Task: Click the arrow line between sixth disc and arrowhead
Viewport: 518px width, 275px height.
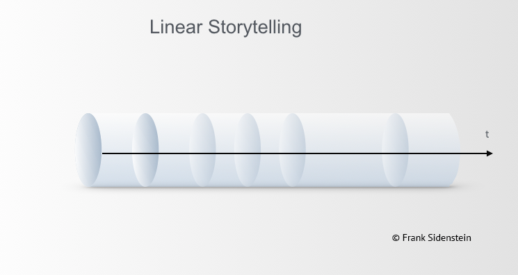Action: point(447,153)
